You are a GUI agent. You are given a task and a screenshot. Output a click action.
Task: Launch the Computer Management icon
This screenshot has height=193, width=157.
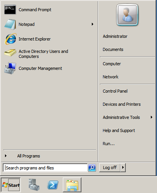(x=10, y=68)
